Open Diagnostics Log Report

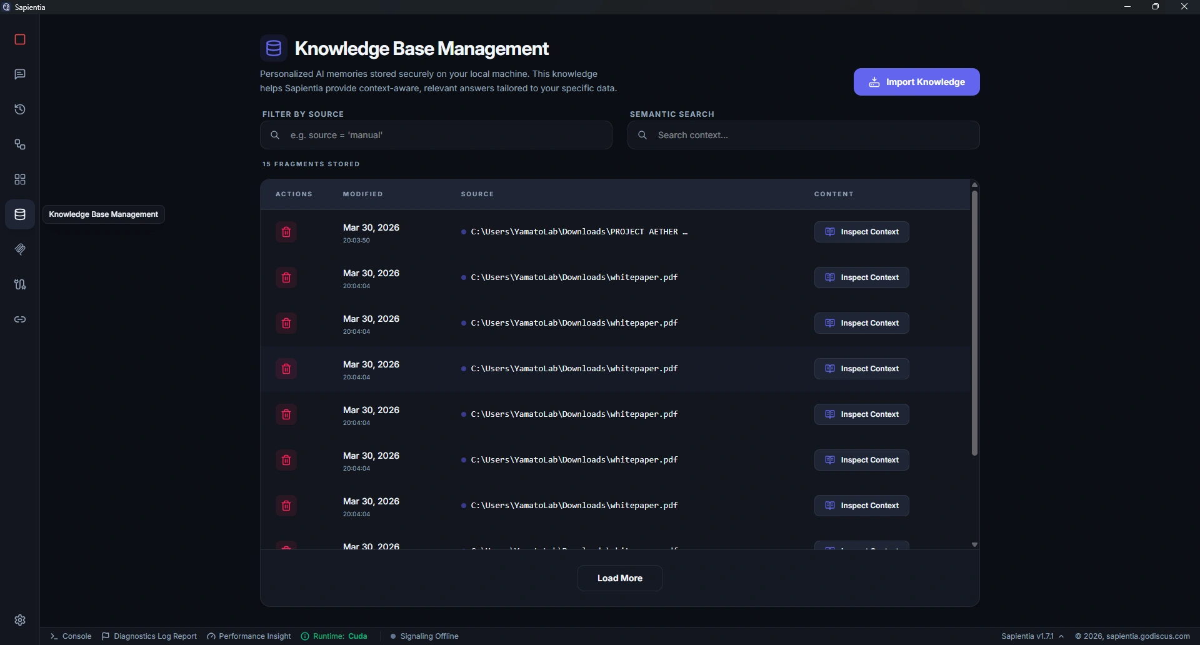tap(149, 636)
